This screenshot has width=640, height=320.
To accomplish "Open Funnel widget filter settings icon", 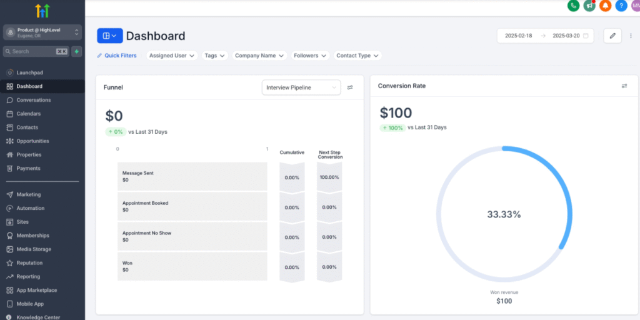I will [x=350, y=87].
